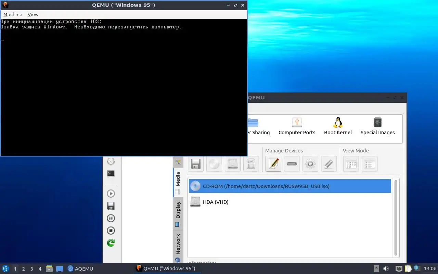Switch to workspace 4
Viewport: 438px width, 274px height.
click(x=40, y=269)
